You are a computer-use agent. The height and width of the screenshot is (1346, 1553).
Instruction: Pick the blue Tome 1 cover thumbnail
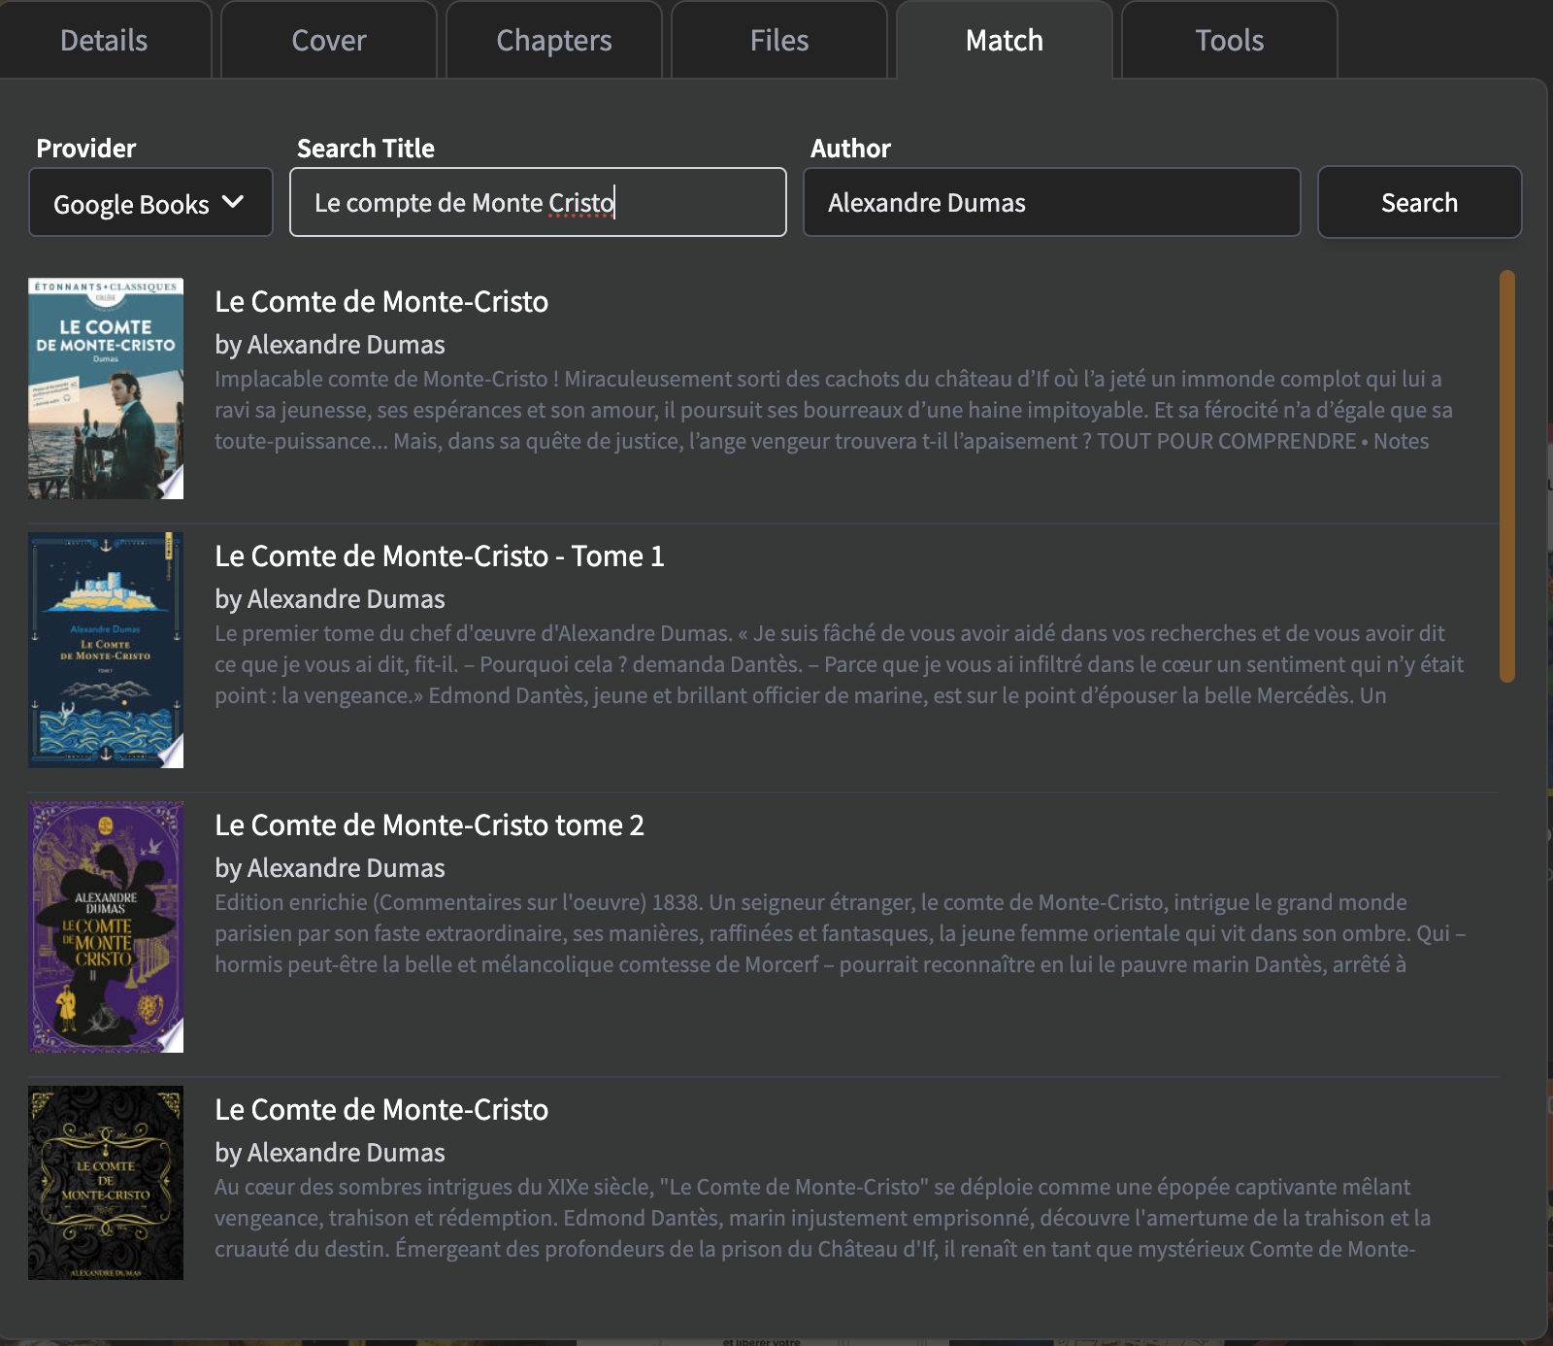click(106, 650)
